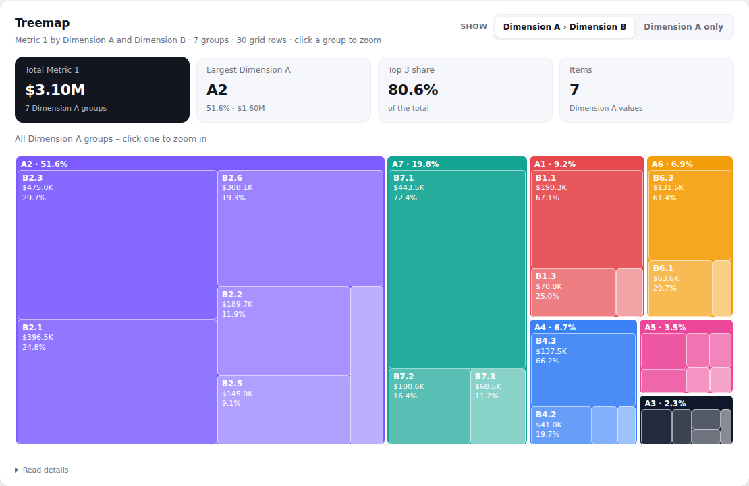
Task: Zoom into the A5 · 3.5% group header
Action: pos(686,327)
